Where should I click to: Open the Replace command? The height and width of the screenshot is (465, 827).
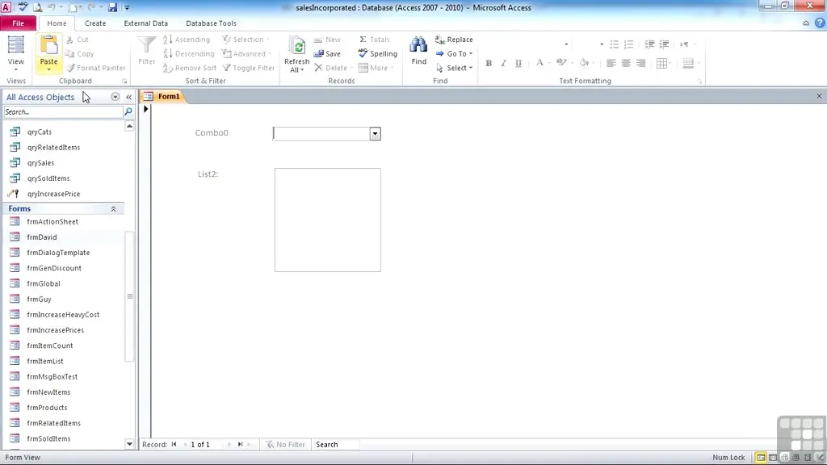(454, 40)
